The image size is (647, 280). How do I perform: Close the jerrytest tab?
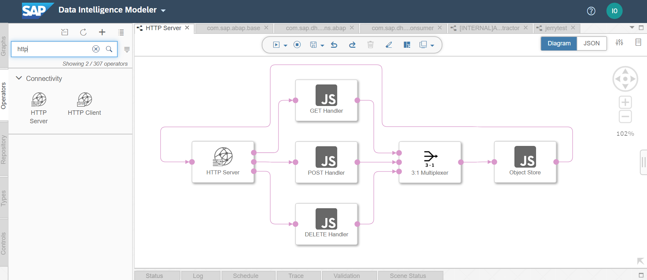tap(573, 28)
